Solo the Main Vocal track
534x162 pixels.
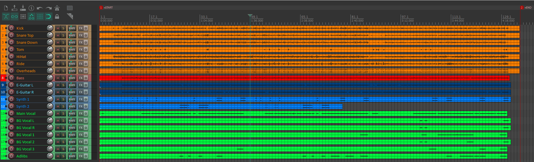pos(63,113)
